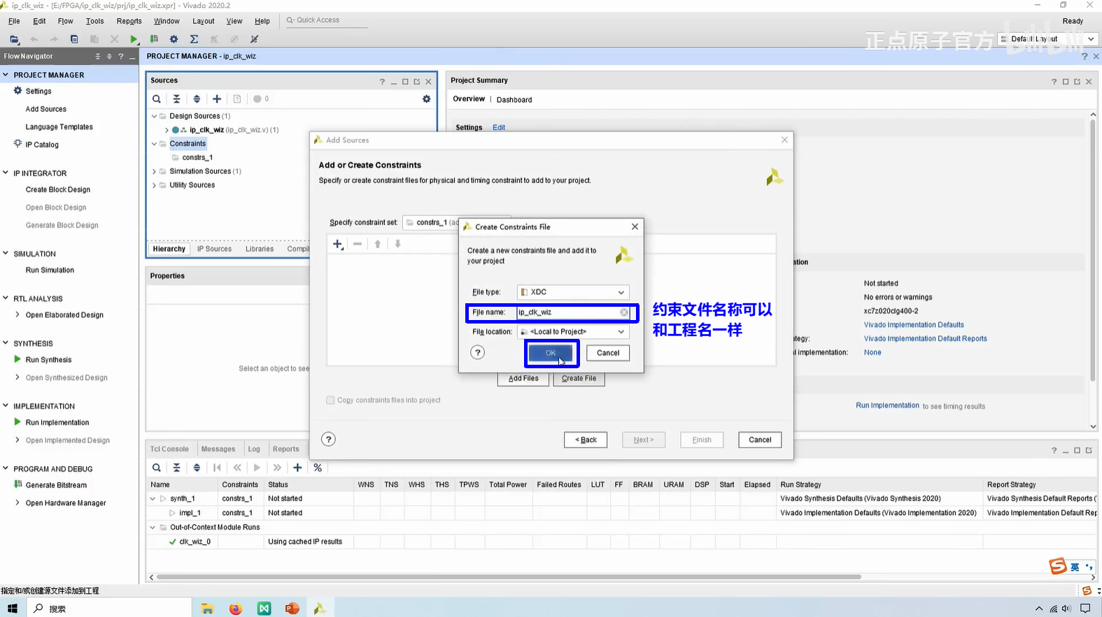The width and height of the screenshot is (1102, 617).
Task: Click the launch run play icon in Design Runs
Action: tap(257, 467)
